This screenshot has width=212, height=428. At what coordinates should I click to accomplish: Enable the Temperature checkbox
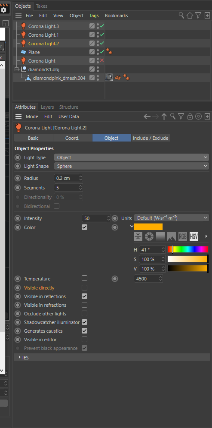[x=85, y=278]
